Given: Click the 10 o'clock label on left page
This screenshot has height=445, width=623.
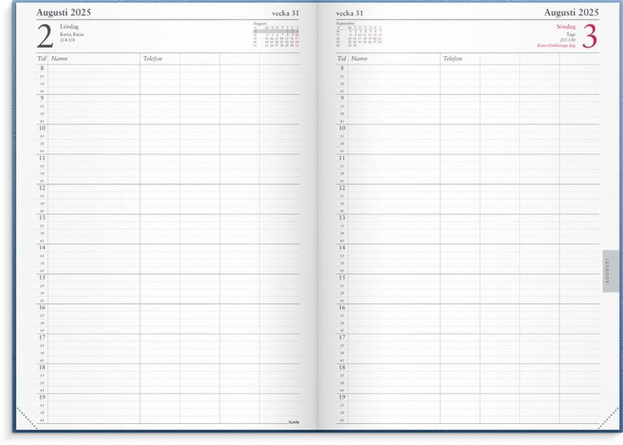Looking at the screenshot, I should (x=41, y=128).
